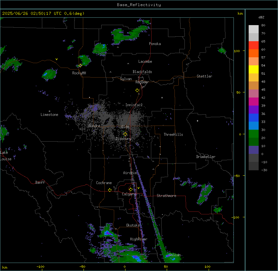Click the Banff town label

pyautogui.click(x=40, y=182)
